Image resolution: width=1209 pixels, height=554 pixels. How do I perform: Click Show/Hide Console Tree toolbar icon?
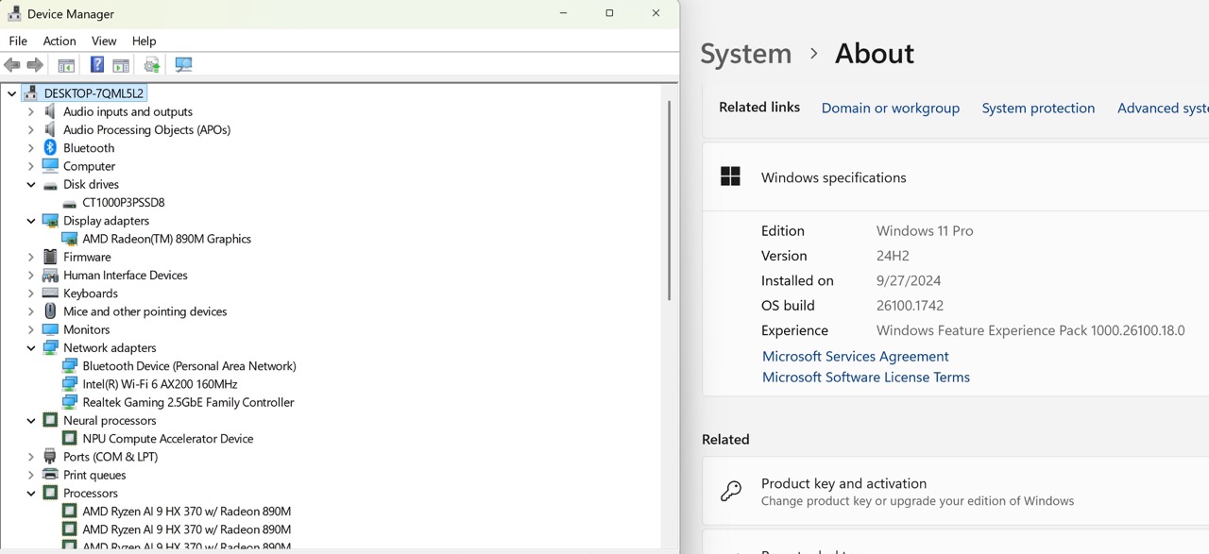point(66,65)
